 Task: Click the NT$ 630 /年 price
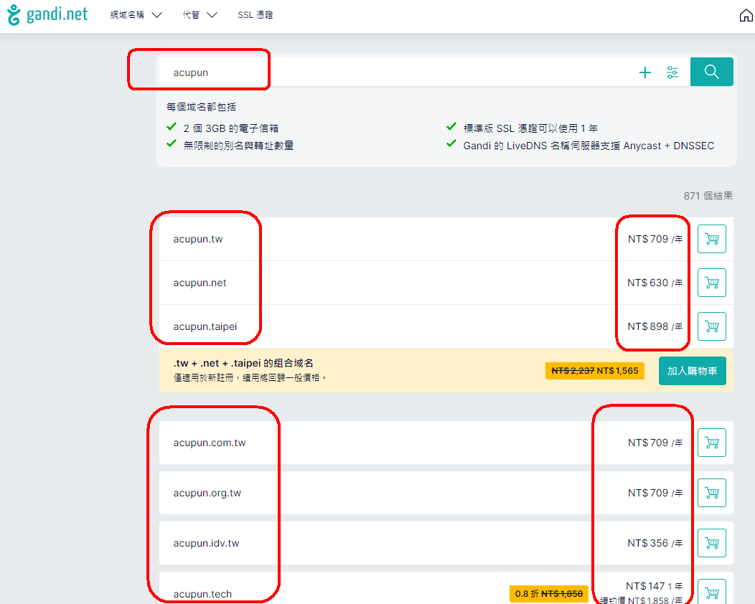655,283
